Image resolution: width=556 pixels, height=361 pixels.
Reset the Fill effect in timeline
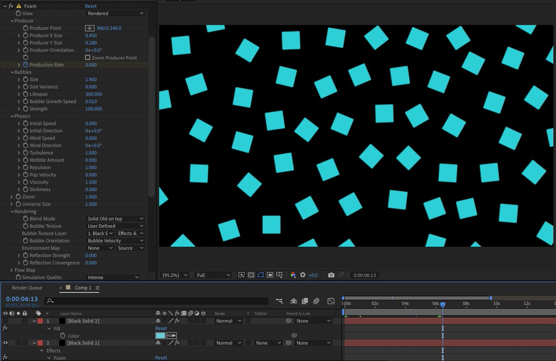point(161,328)
